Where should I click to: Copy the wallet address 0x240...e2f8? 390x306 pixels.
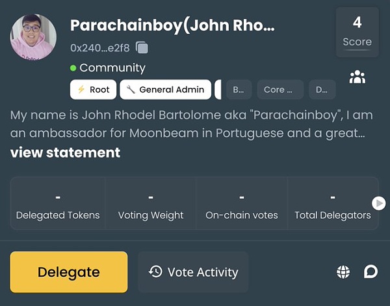pyautogui.click(x=142, y=48)
